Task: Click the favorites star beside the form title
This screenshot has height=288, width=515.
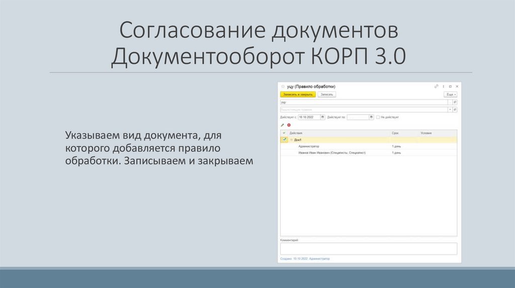Action: 283,87
